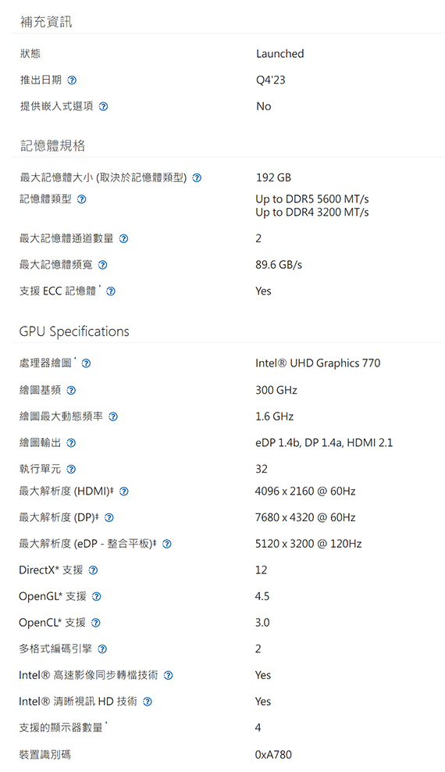Show info for 記憶體類型
445x772 pixels.
coord(82,199)
